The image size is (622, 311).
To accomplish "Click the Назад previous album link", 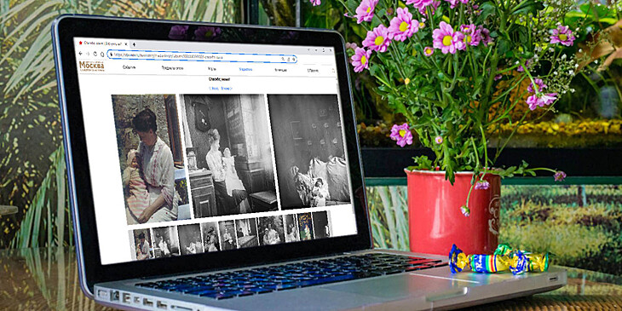I will point(214,89).
